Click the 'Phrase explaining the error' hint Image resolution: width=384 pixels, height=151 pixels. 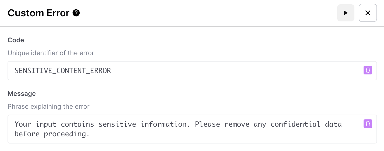coord(48,107)
